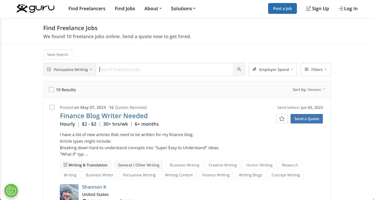Click the magnifying glass search button

coord(239,70)
